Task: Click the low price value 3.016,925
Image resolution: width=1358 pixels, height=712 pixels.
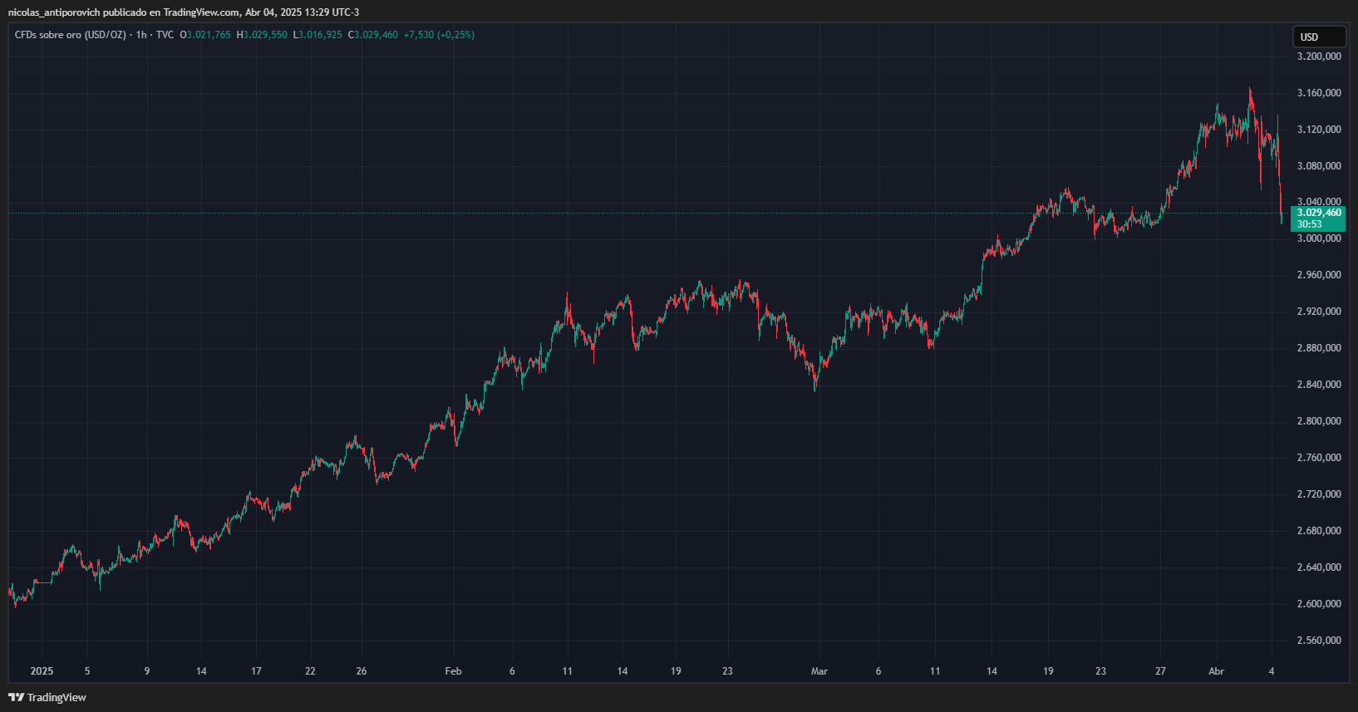Action: coord(320,35)
